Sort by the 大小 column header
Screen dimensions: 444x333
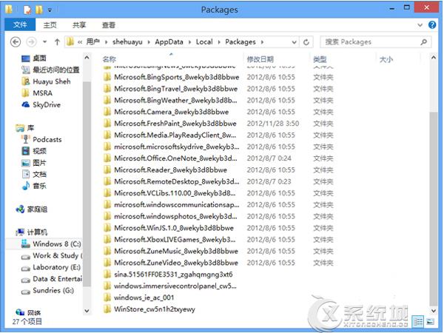[x=386, y=59]
